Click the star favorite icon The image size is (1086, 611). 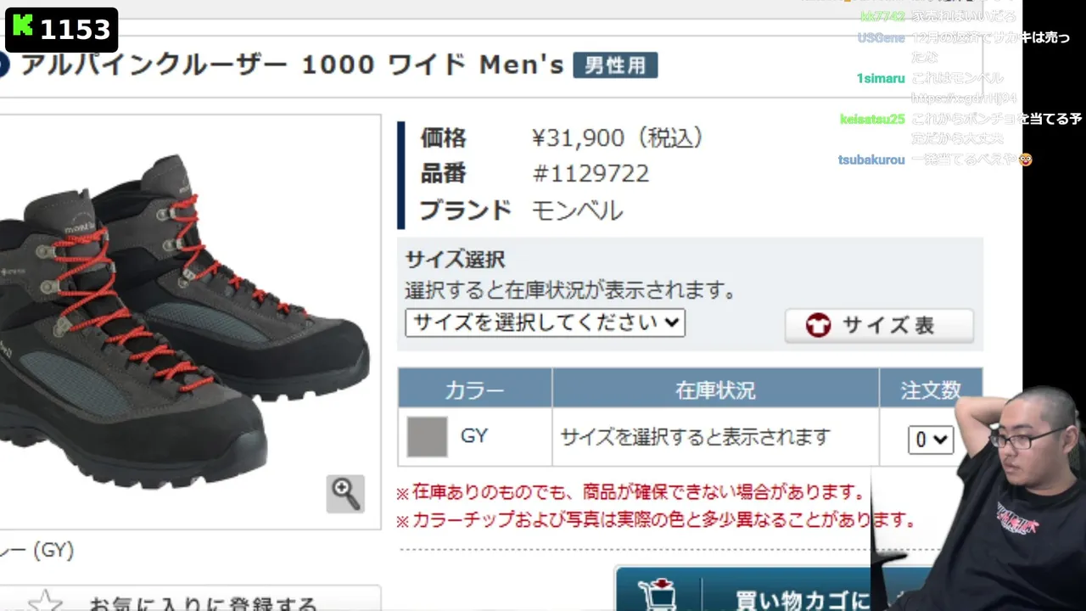(x=45, y=601)
